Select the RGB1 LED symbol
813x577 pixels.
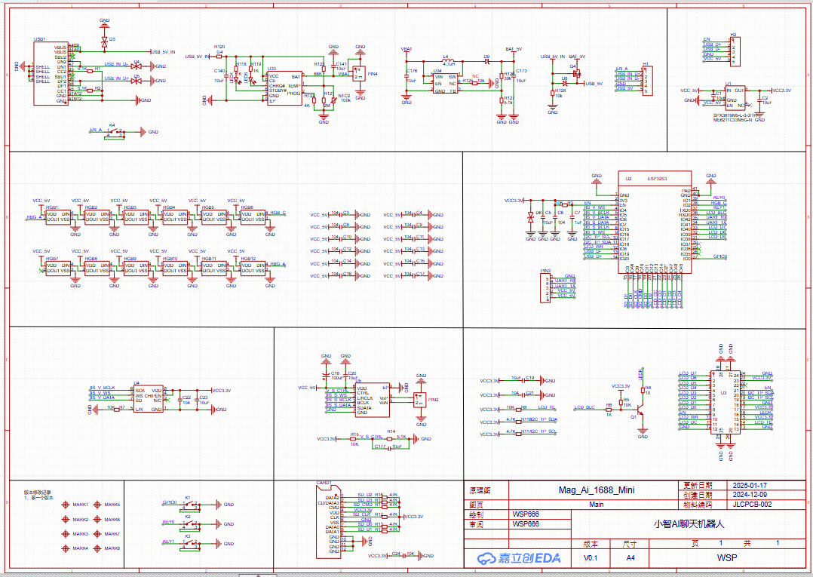click(58, 216)
